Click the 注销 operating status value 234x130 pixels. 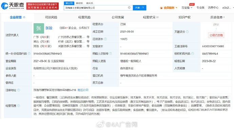[x=123, y=24]
